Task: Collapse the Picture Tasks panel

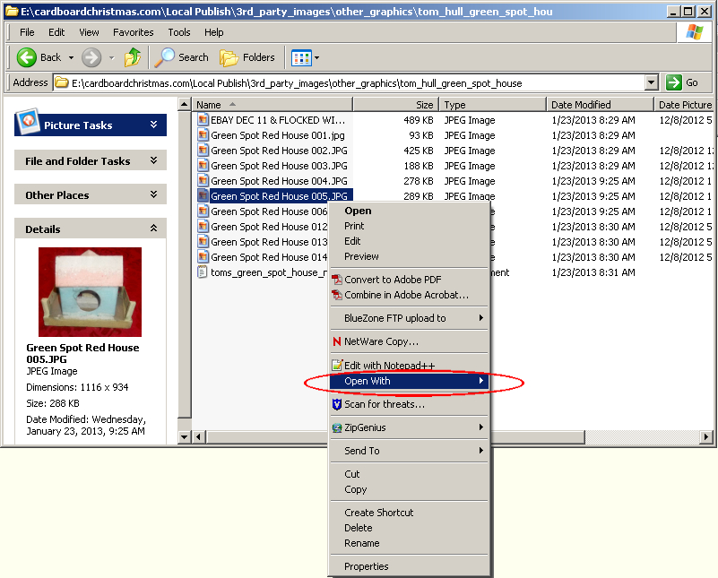Action: [x=154, y=125]
